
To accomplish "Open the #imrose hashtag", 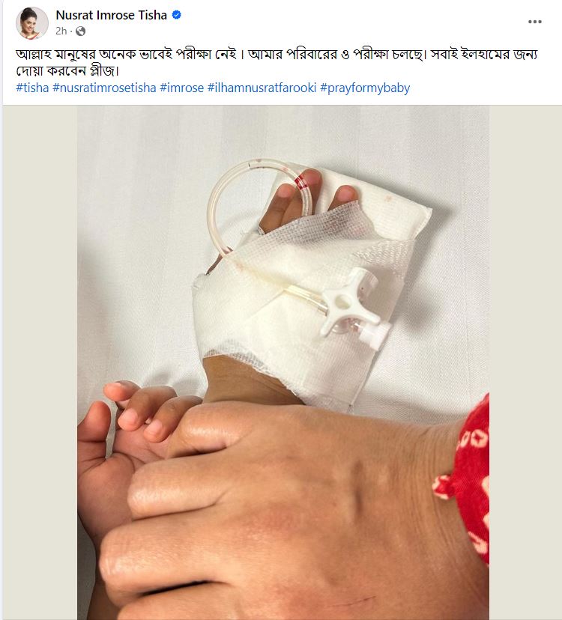I will (181, 88).
